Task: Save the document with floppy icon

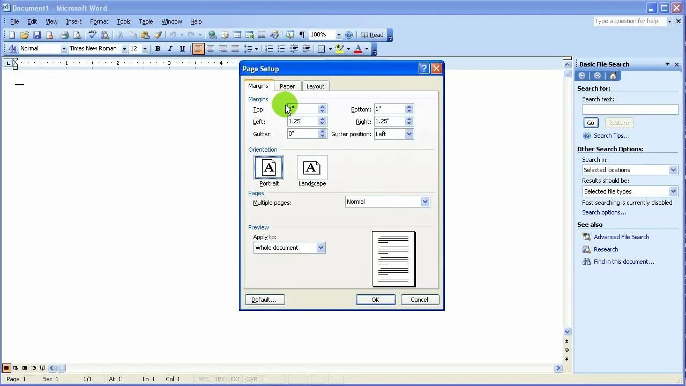Action: click(37, 35)
